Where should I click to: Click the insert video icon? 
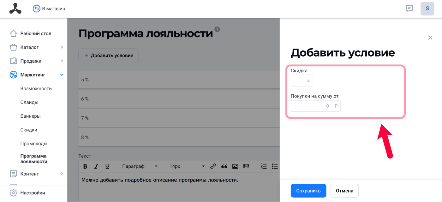click(x=246, y=166)
